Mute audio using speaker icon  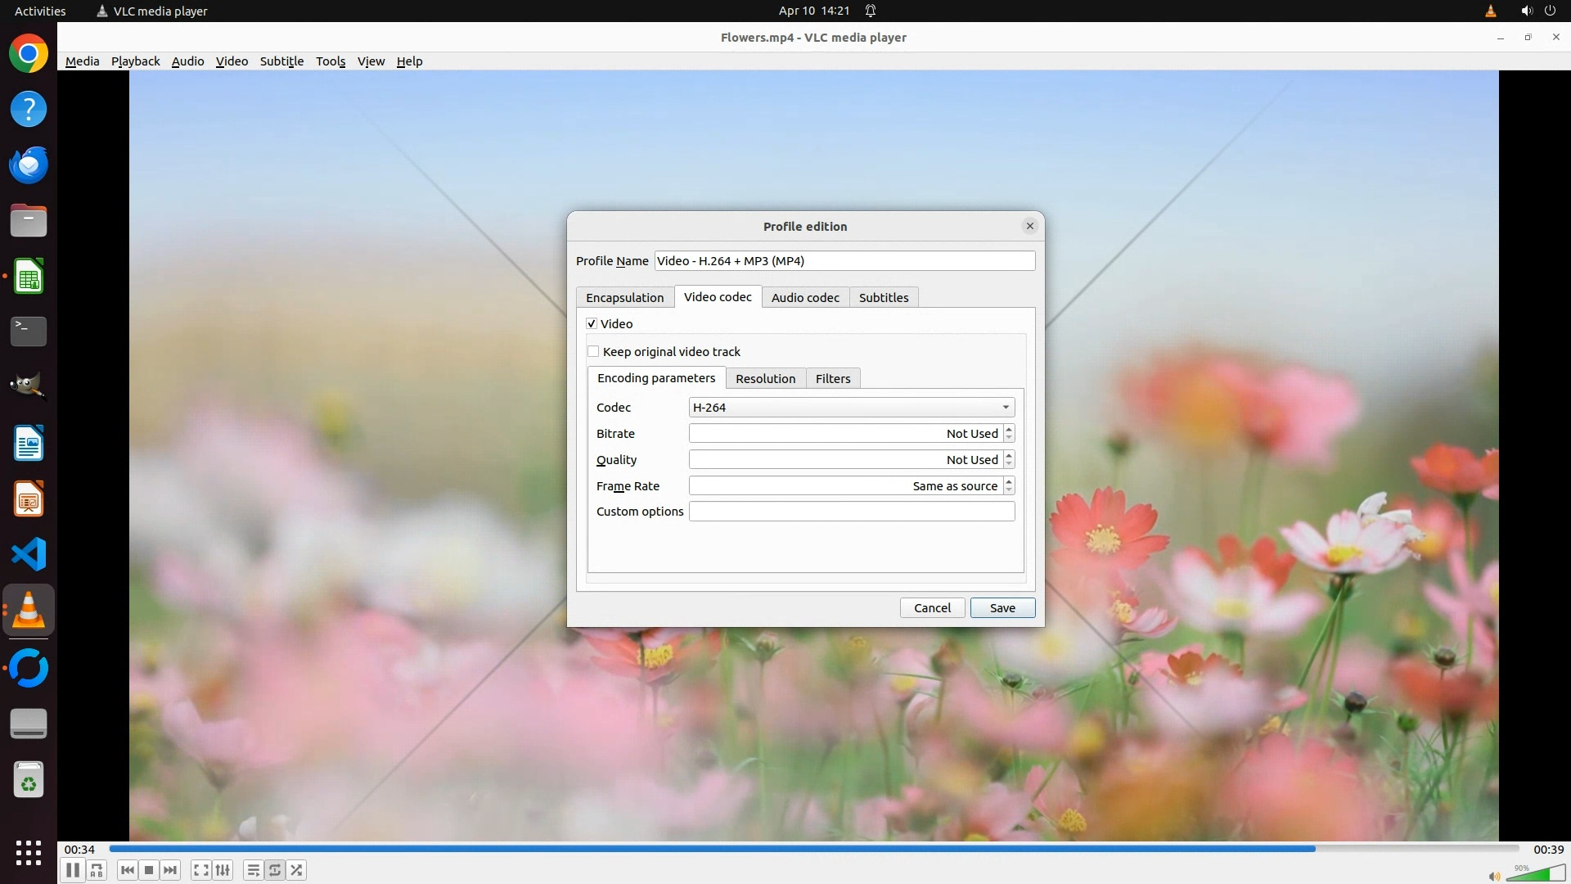point(1494,876)
